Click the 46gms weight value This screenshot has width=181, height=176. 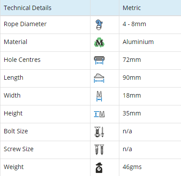pyautogui.click(x=132, y=167)
